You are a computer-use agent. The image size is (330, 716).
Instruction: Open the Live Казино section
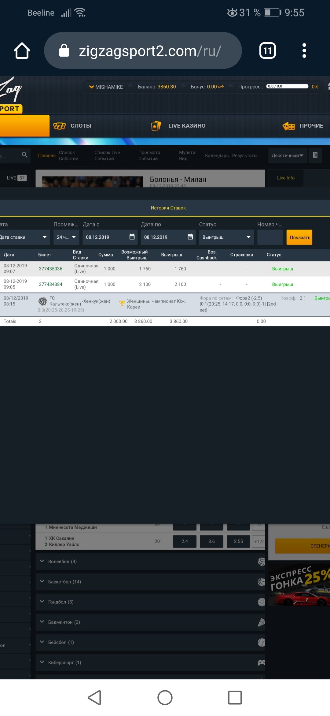(178, 126)
